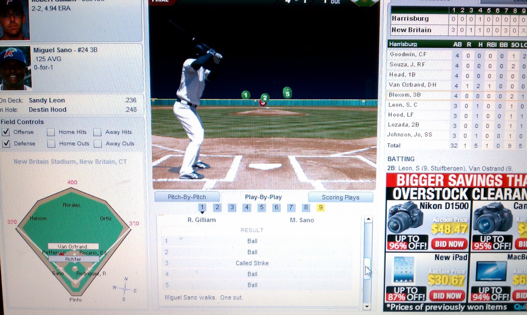Click Hanson in left field on diagram
The height and width of the screenshot is (315, 527).
pyautogui.click(x=38, y=218)
